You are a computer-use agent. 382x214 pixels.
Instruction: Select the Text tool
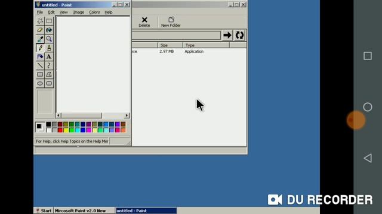coord(49,56)
